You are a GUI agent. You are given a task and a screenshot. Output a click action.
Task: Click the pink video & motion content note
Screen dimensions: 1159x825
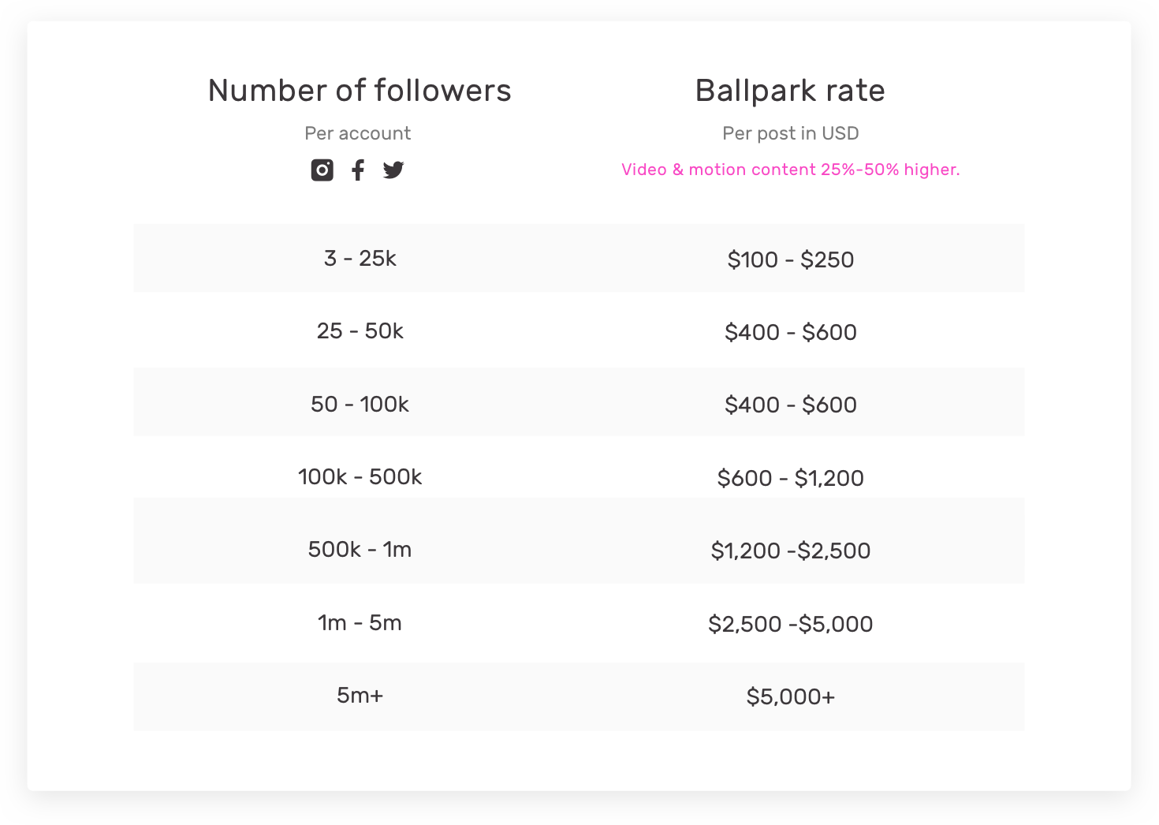[x=790, y=170]
